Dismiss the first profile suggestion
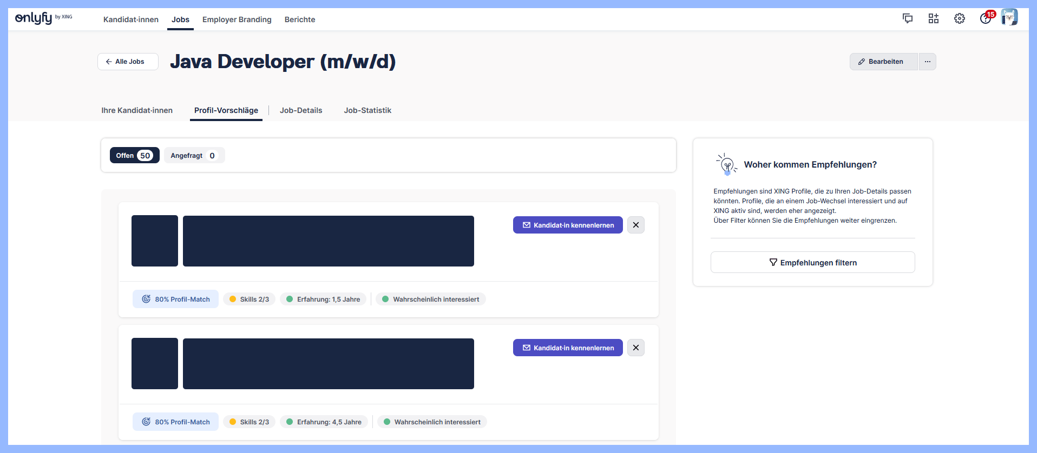This screenshot has height=453, width=1037. (636, 225)
